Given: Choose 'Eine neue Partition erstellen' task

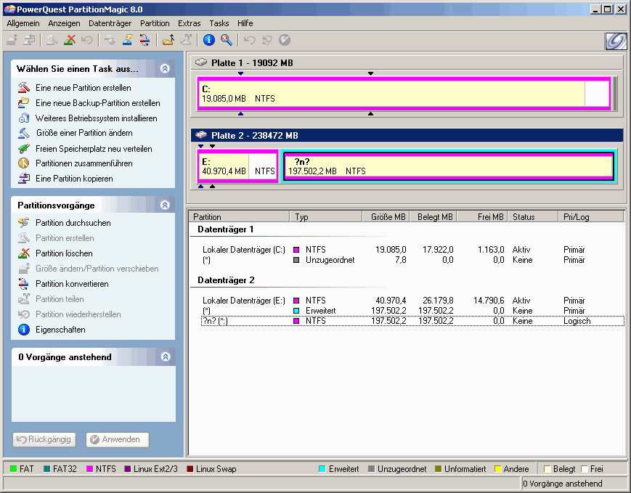Looking at the screenshot, I should [x=84, y=88].
